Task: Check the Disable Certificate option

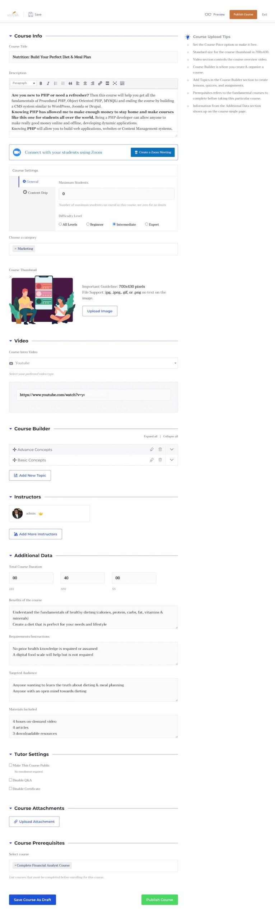Action: (x=10, y=788)
